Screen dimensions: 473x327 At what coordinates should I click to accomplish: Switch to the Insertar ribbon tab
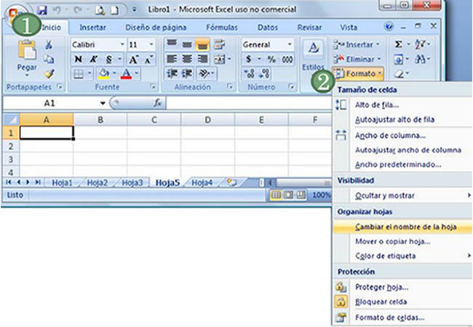point(92,27)
